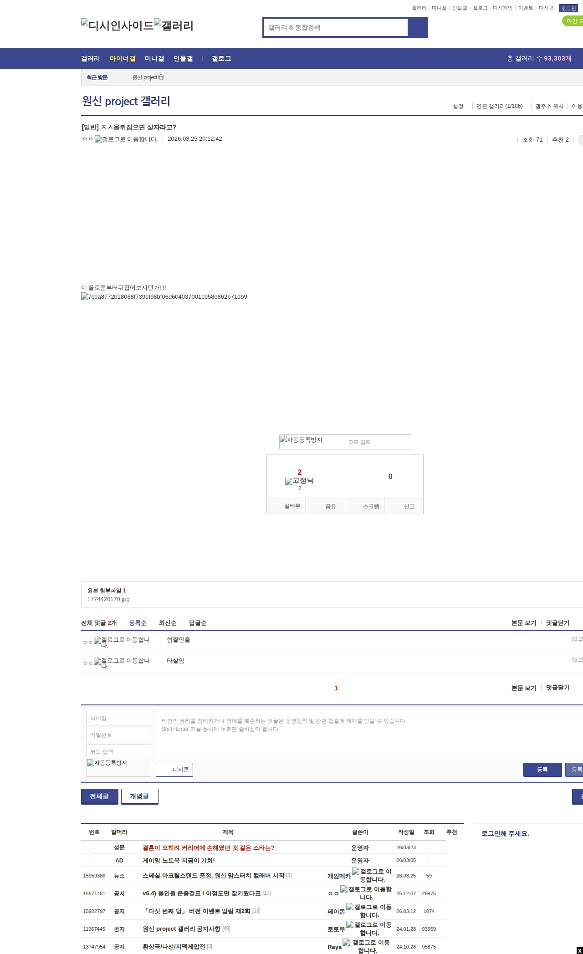Open the 환상극/나선/지맥제압전 notice

[x=174, y=947]
